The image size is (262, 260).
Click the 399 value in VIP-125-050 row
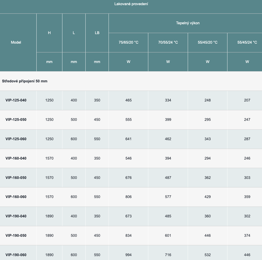pos(168,120)
